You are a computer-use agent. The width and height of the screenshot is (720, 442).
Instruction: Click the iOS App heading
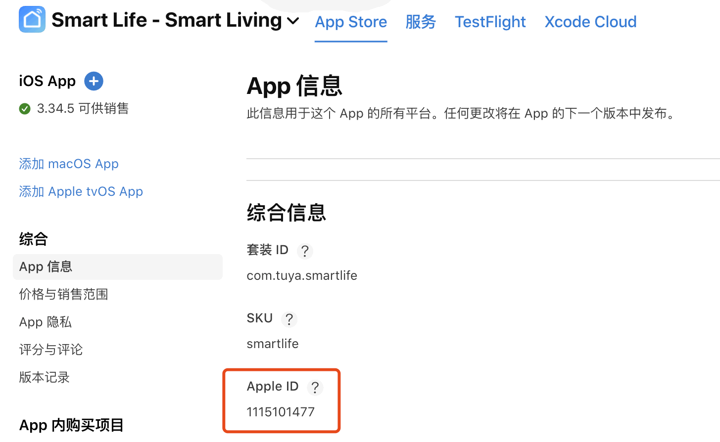48,81
